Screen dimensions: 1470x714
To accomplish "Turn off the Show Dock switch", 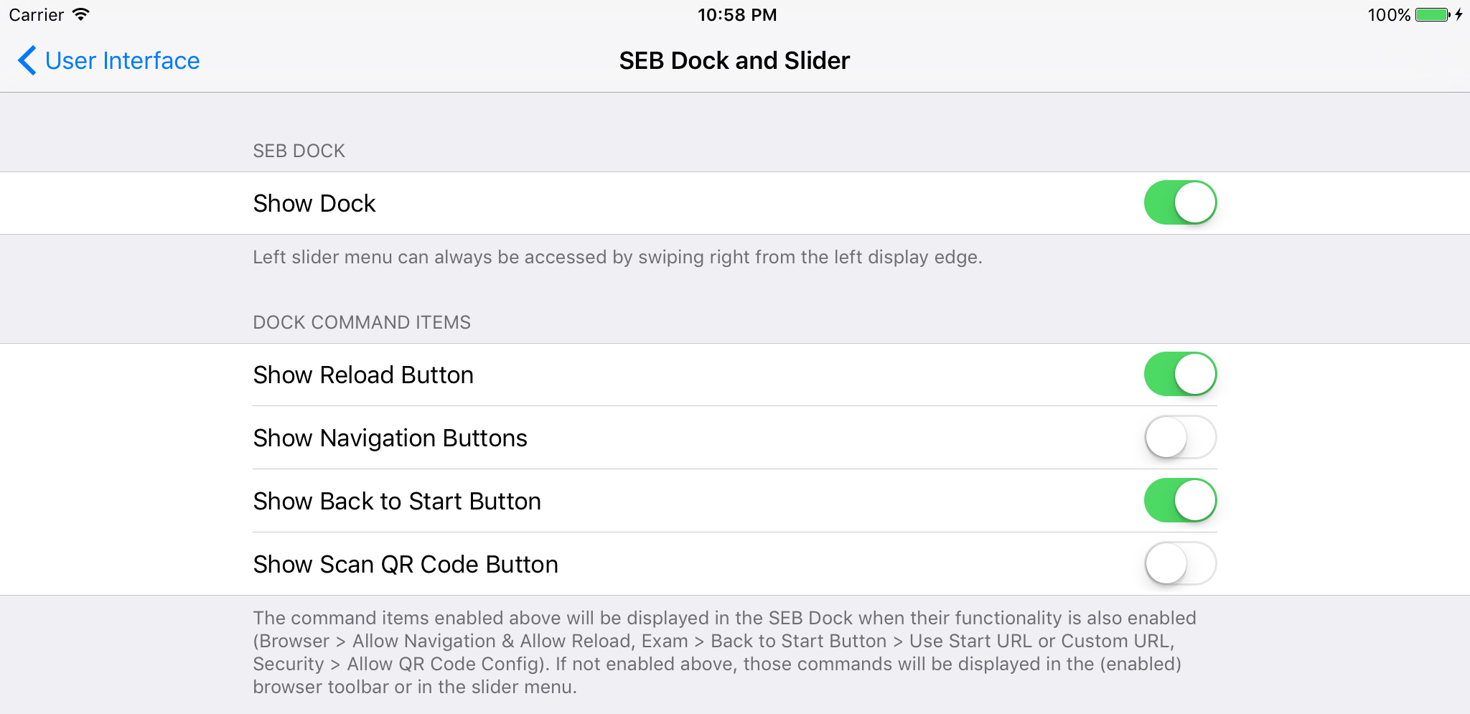I will click(x=1180, y=202).
